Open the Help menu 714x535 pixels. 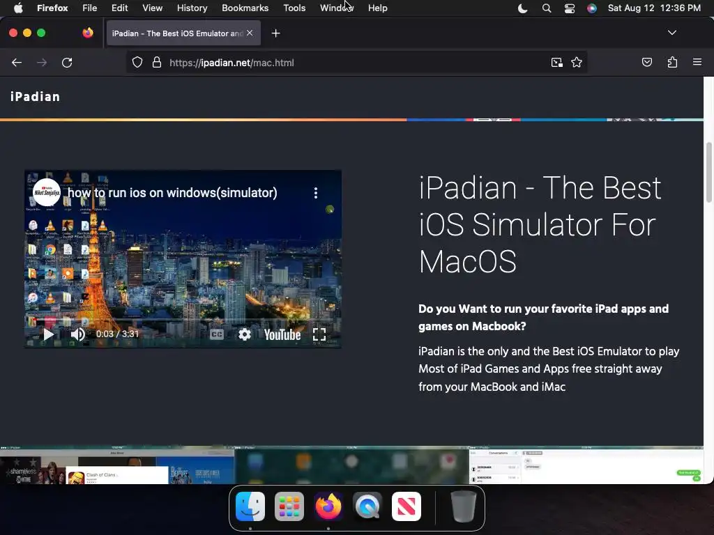coord(377,8)
